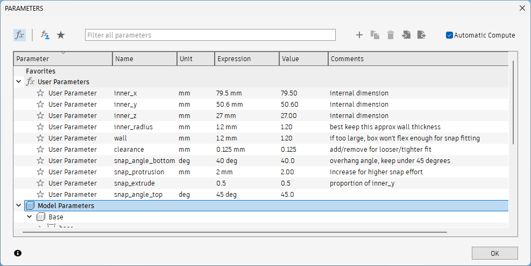This screenshot has height=266, width=531.
Task: Click the horizontal scrollbar of the table
Action: tap(235, 232)
